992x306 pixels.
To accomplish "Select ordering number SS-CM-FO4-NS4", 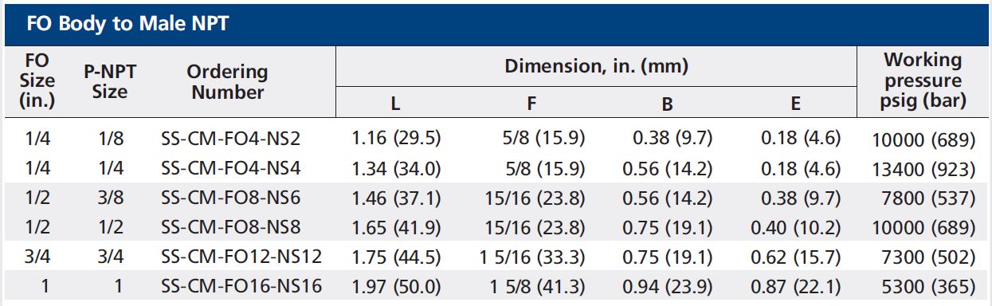I will (231, 168).
